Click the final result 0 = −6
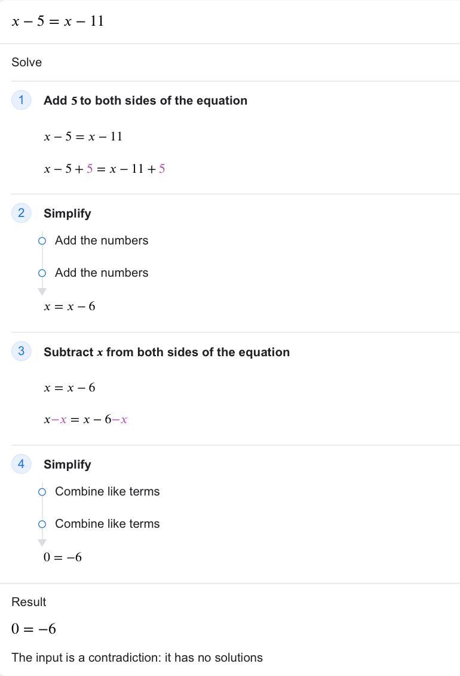Viewport: 460px width, 676px height. (x=33, y=629)
